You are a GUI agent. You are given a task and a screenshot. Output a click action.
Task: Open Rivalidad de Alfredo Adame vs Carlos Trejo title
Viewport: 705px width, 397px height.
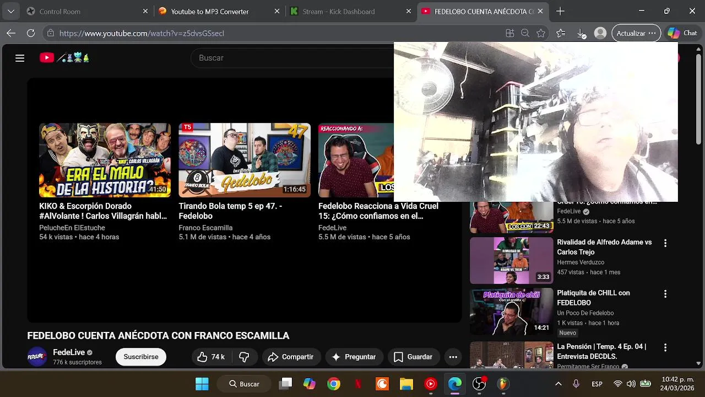click(604, 247)
